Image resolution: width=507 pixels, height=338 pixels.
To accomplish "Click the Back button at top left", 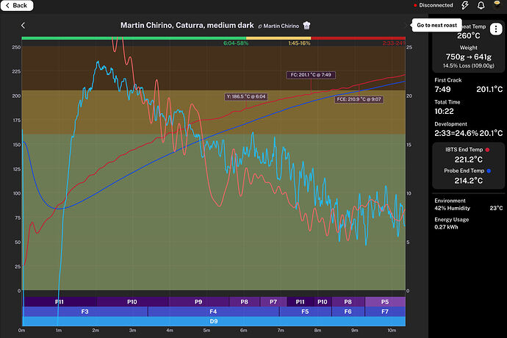I will (x=16, y=5).
